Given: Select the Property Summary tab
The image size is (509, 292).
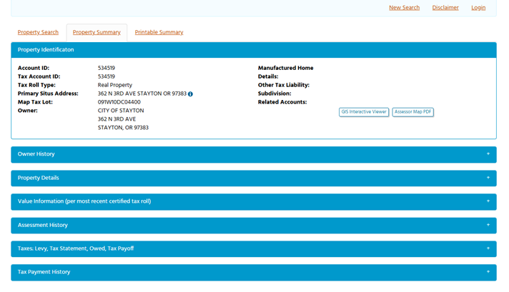Looking at the screenshot, I should tap(97, 32).
